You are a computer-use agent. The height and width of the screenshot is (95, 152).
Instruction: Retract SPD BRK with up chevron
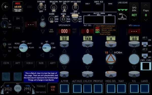(134, 5)
